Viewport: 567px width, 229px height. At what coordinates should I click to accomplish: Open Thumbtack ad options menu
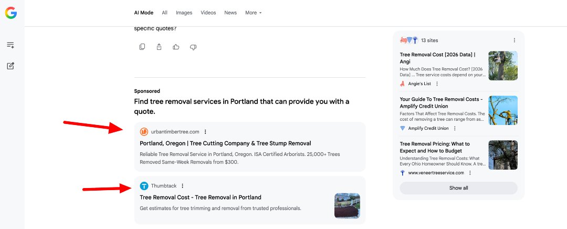coord(182,186)
